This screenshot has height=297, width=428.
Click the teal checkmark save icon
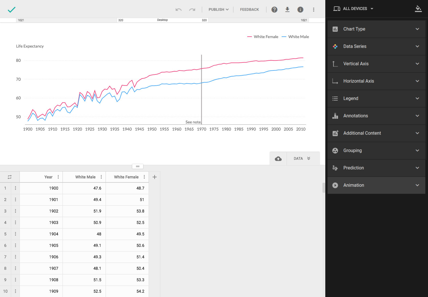pos(11,10)
